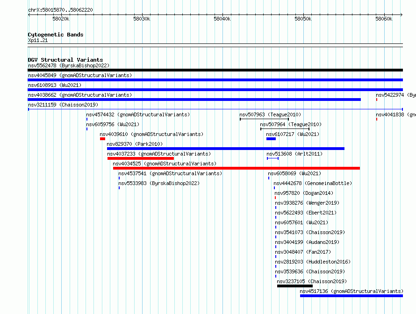Image resolution: width=416 pixels, height=314 pixels.
Task: Select the black span line under nsv507964
Action: (285, 129)
